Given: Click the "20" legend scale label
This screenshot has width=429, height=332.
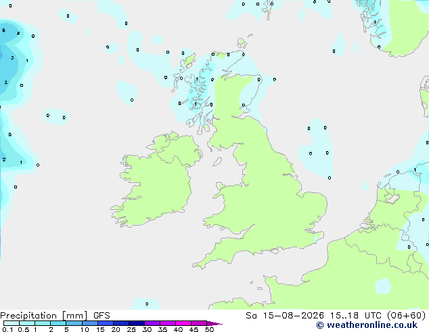Looking at the screenshot, I should (x=116, y=329).
